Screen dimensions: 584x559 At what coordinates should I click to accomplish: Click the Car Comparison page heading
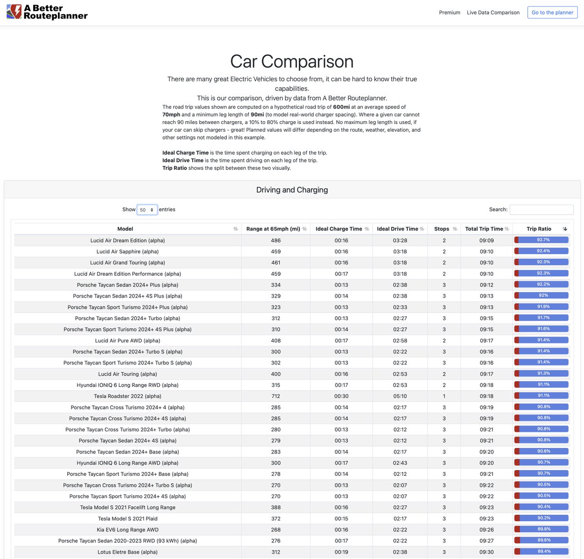pyautogui.click(x=292, y=62)
